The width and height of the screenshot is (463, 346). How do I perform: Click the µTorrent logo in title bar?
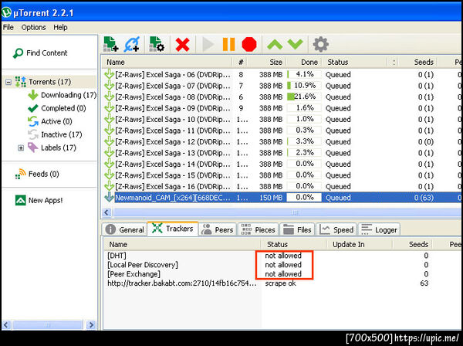[x=6, y=12]
